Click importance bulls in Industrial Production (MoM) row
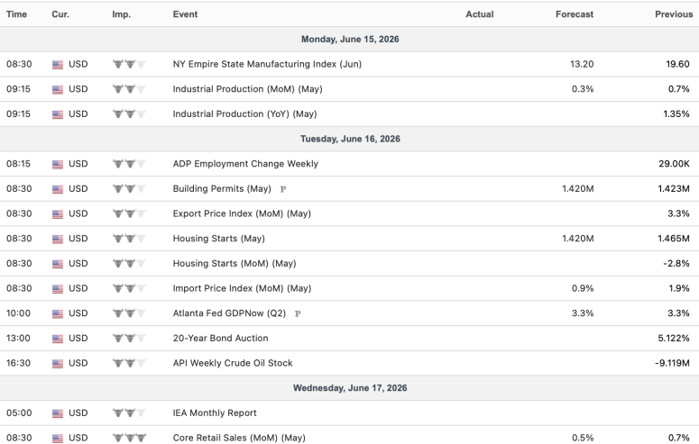Image resolution: width=699 pixels, height=444 pixels. pyautogui.click(x=129, y=89)
